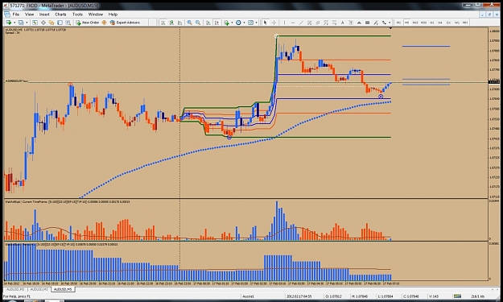Switch to the D1 timeframe
The width and height of the screenshot is (503, 302).
point(448,23)
